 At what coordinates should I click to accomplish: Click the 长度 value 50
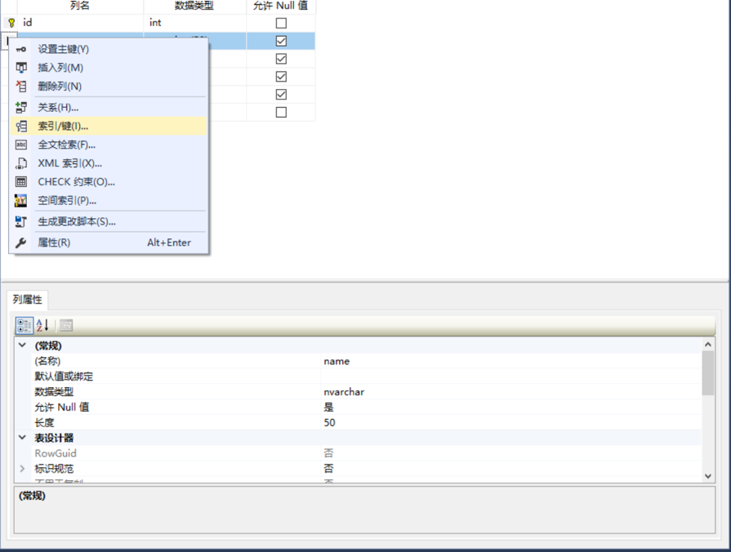[510, 423]
